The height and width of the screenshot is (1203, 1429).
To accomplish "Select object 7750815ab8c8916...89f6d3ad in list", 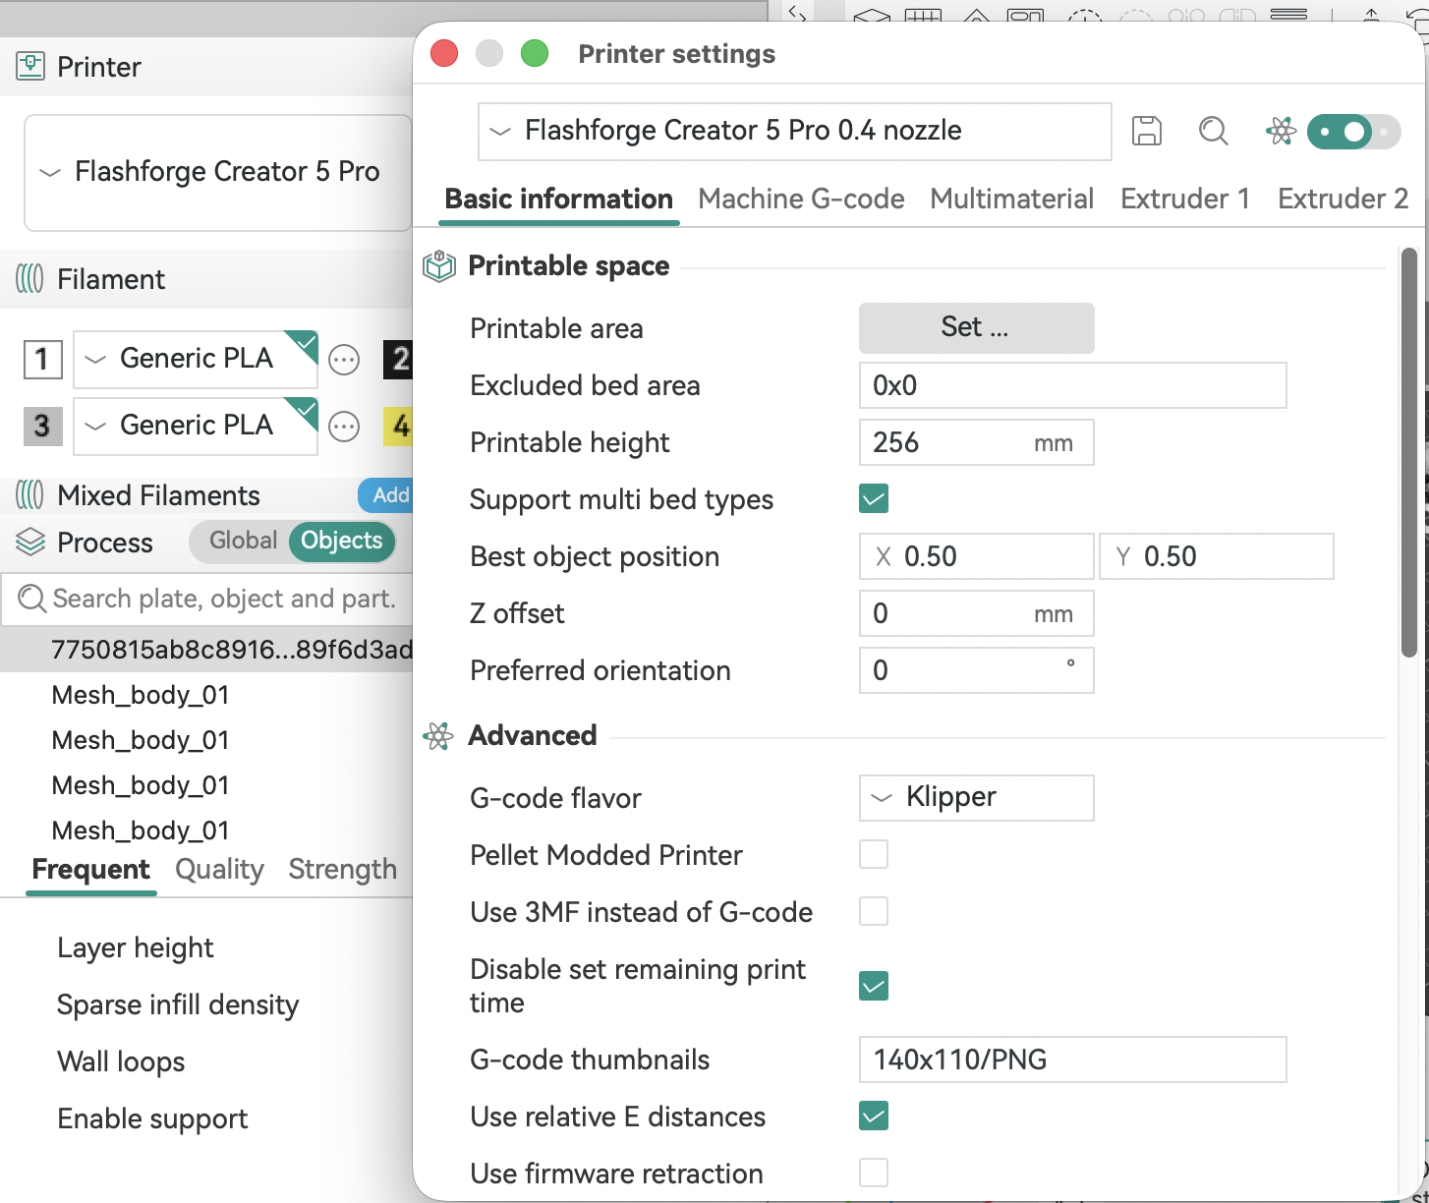I will pyautogui.click(x=206, y=650).
